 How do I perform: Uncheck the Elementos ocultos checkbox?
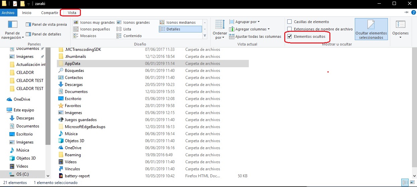click(x=290, y=36)
